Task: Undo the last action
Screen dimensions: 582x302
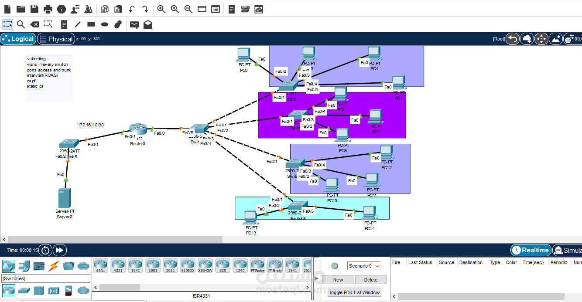Action: [132, 9]
